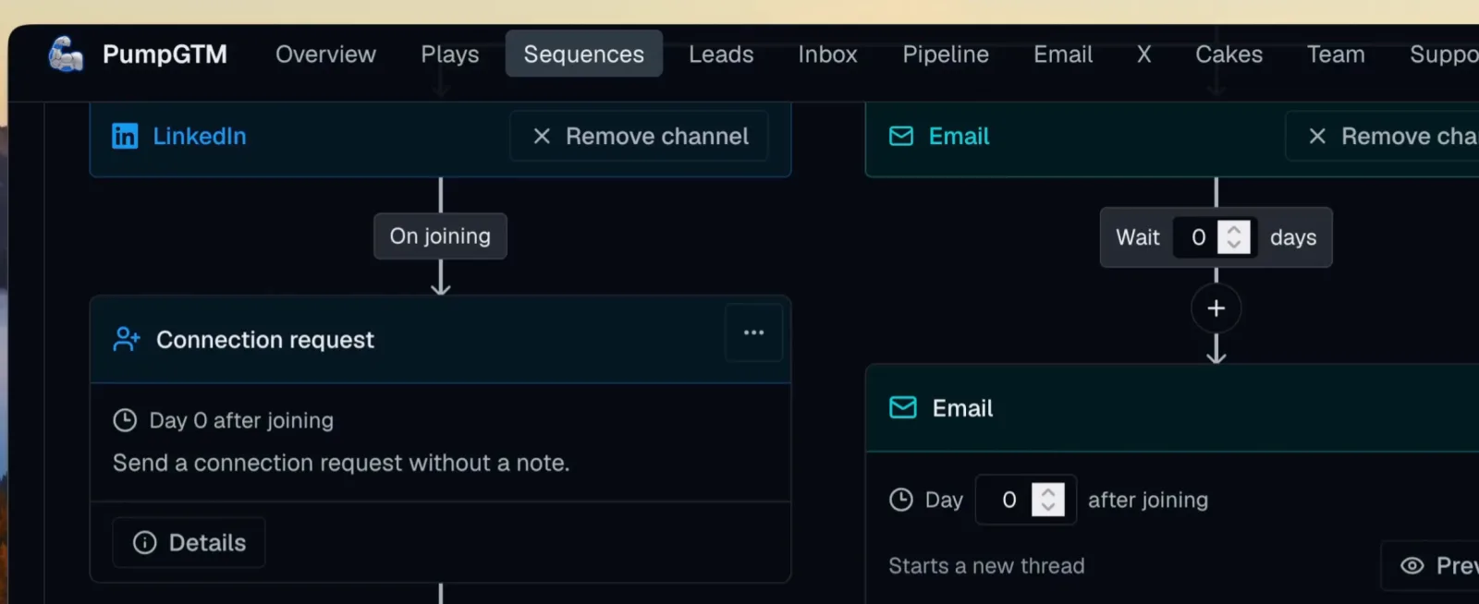1479x604 pixels.
Task: Click the LinkedIn channel label
Action: point(200,137)
